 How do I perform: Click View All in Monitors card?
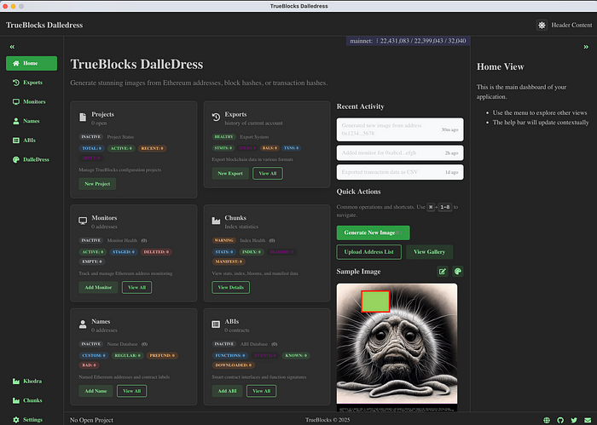point(136,287)
